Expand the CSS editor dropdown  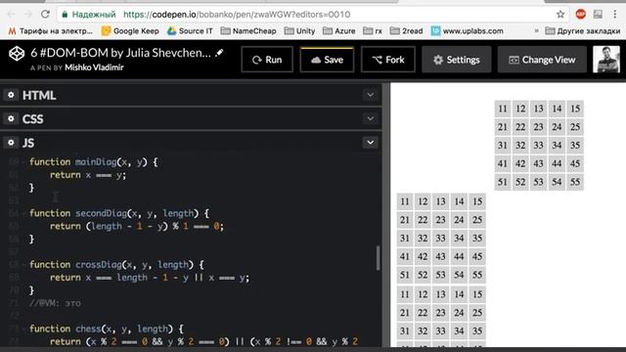[x=370, y=118]
